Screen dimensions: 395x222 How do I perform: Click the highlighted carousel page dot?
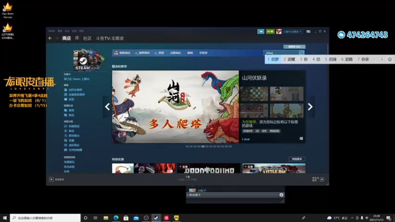point(203,146)
